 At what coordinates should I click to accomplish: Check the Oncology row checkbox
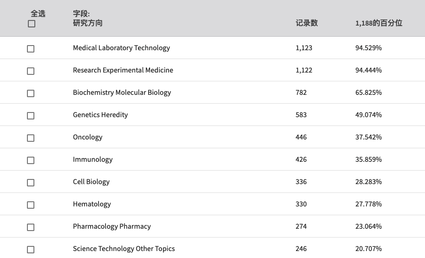click(x=31, y=138)
